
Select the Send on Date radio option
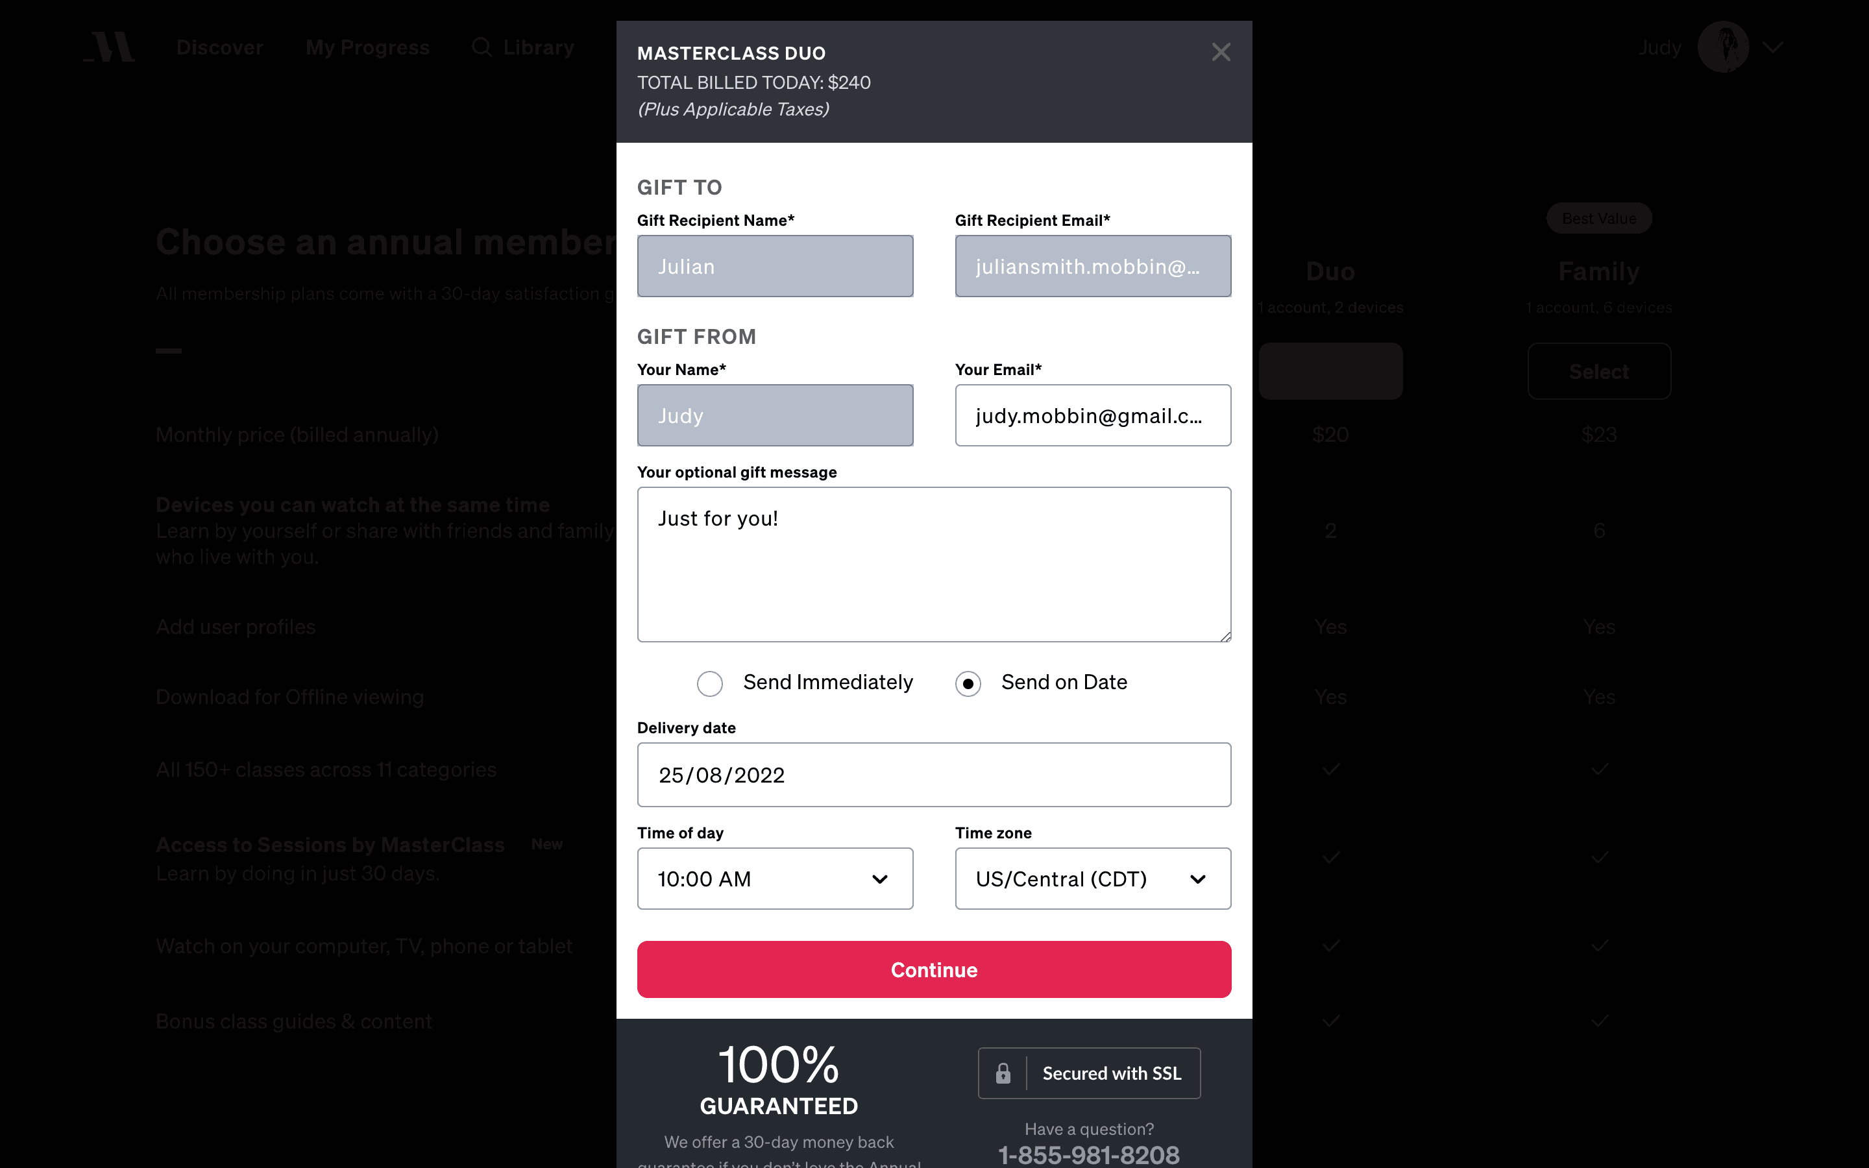(x=968, y=684)
